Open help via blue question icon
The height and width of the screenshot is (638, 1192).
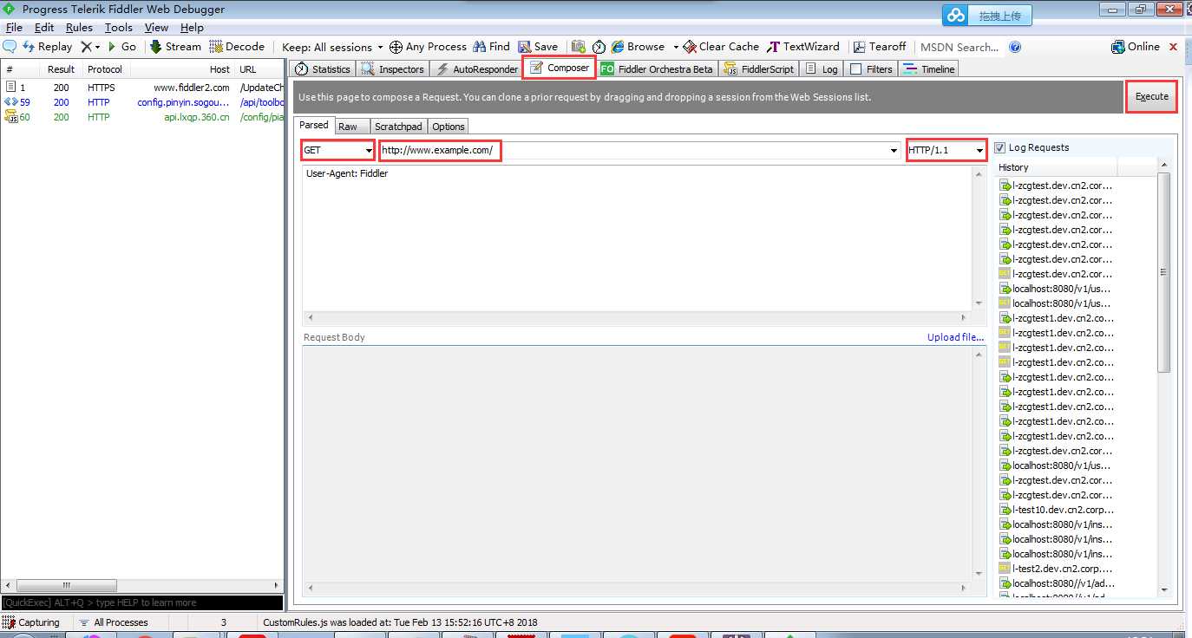(1015, 47)
